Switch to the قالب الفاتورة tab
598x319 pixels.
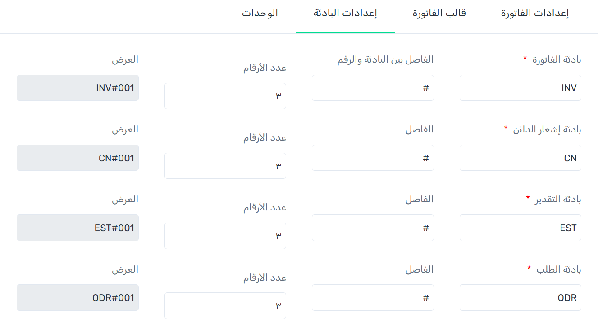point(439,14)
